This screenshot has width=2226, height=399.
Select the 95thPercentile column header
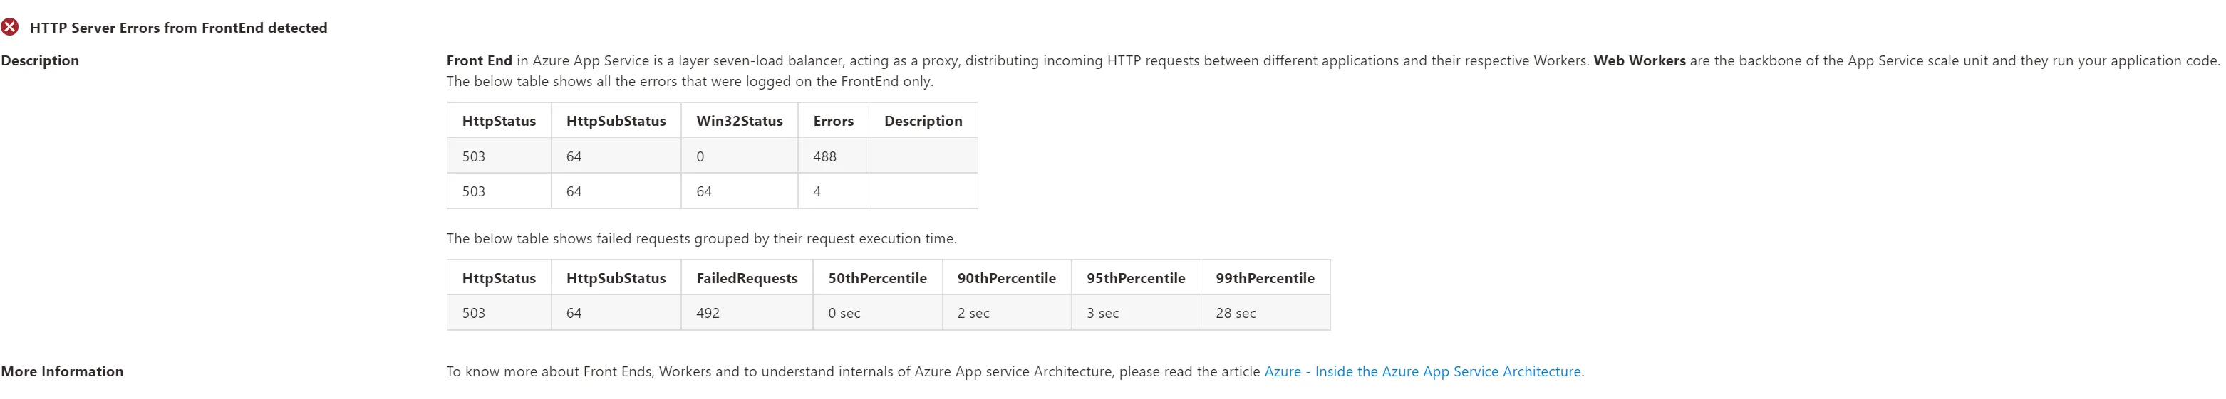click(1136, 278)
